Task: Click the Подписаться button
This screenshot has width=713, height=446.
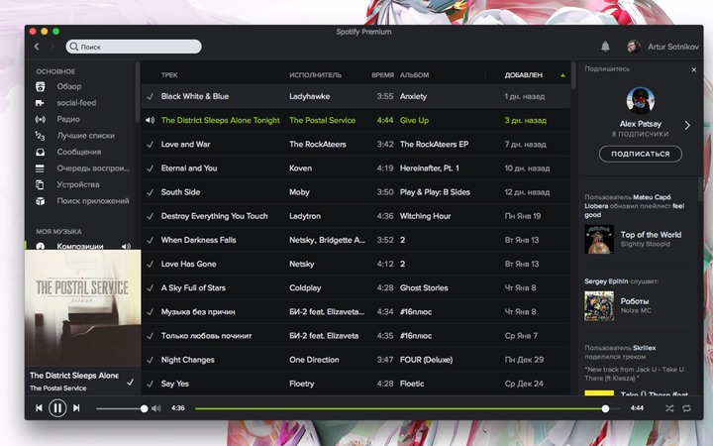Action: (641, 154)
